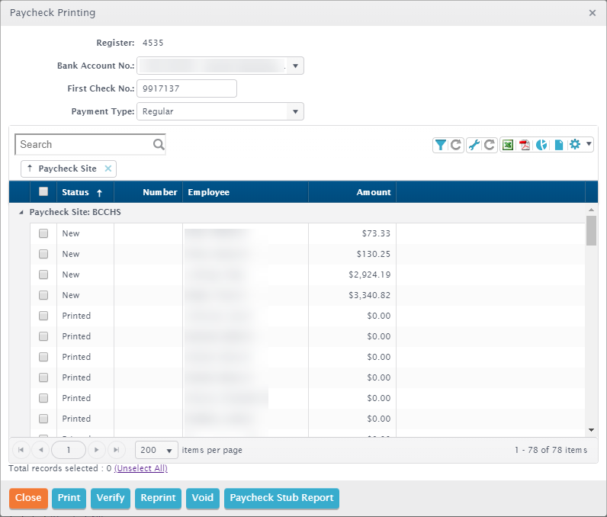
Task: Collapse the Paycheck Site: BCCHS group
Action: coord(21,213)
